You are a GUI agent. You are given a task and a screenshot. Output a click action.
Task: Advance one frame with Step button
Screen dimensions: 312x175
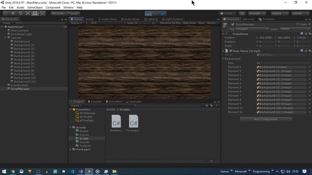click(162, 13)
